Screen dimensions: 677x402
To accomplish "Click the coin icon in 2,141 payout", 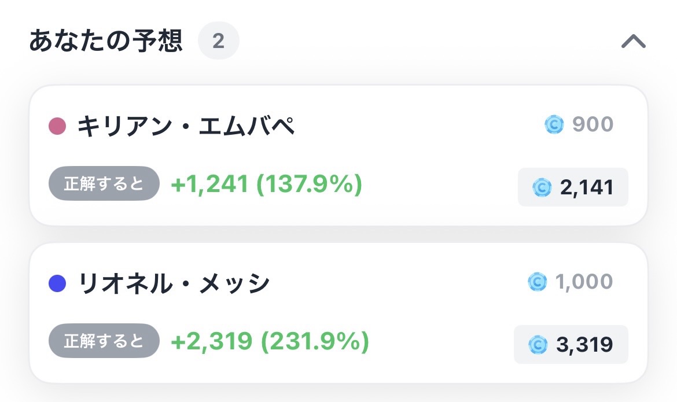I will click(542, 187).
